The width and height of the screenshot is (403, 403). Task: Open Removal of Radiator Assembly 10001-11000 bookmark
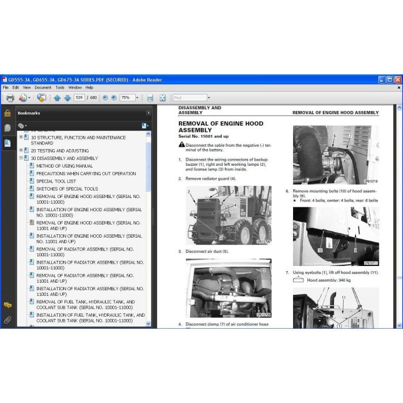coord(85,252)
